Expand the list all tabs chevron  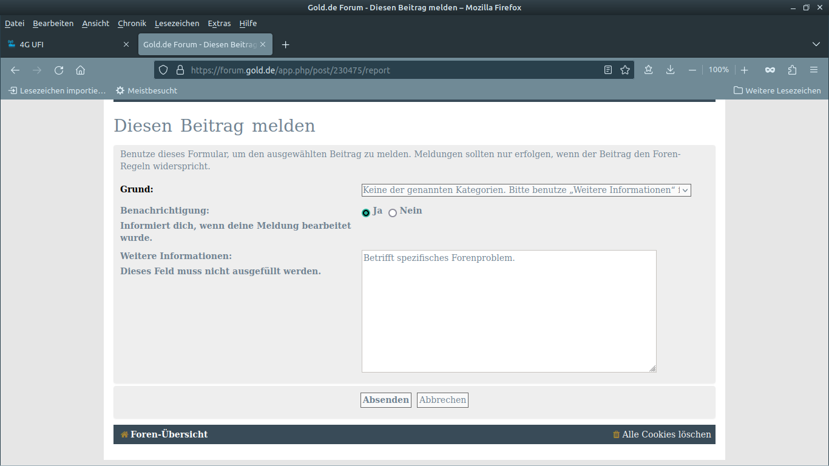pos(816,44)
